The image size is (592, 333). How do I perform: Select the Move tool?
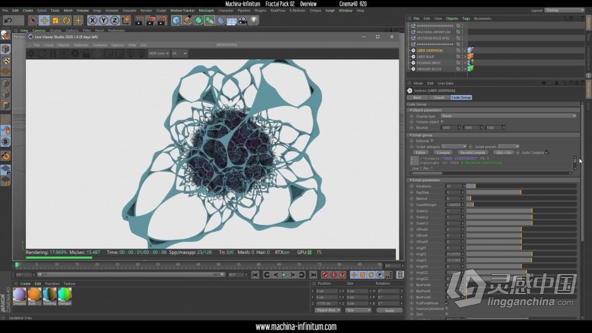pos(44,20)
